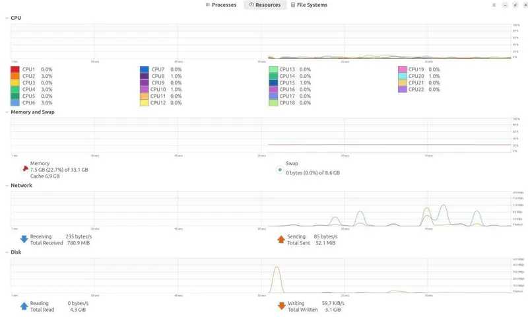Collapse the Disk section

[7, 252]
